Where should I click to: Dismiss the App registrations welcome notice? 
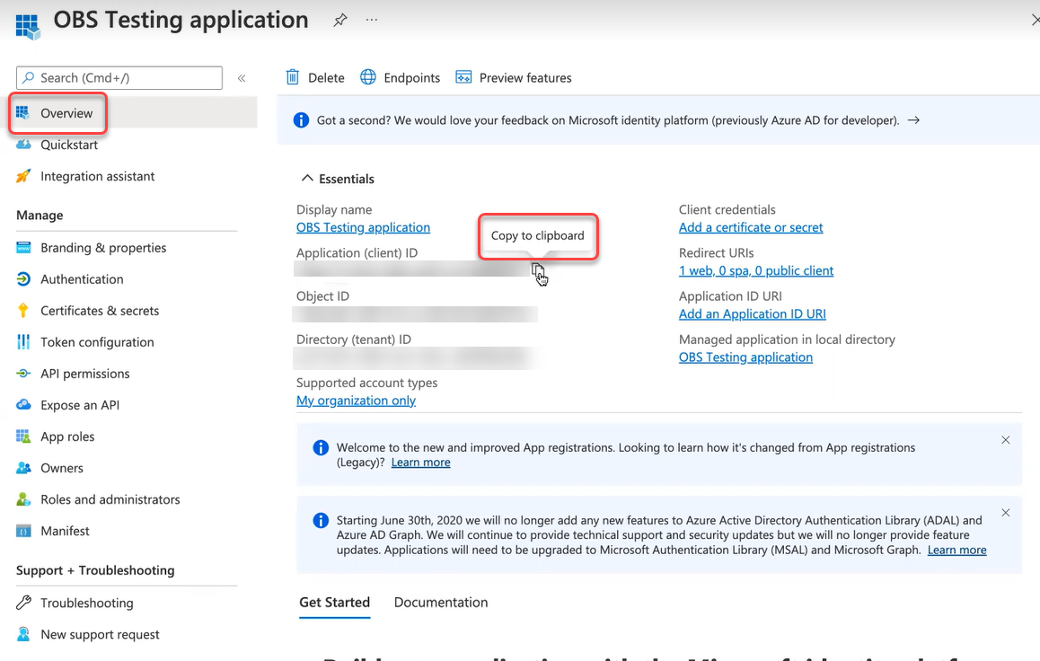1005,440
